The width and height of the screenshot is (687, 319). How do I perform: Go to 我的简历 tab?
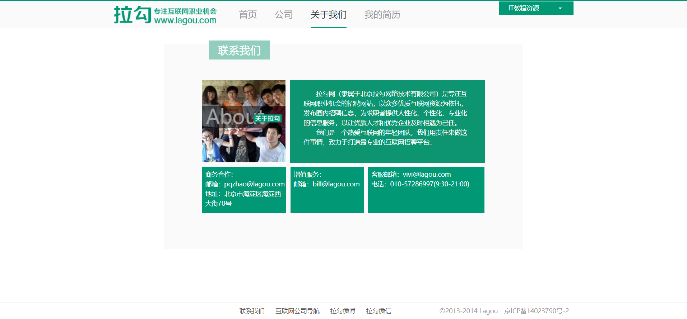tap(382, 14)
